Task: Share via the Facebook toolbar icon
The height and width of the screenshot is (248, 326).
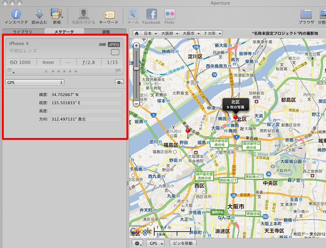Action: click(x=152, y=14)
